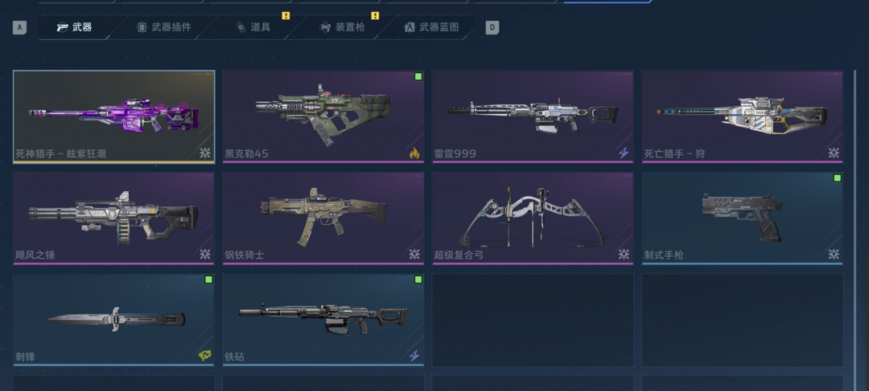Click the star icon on 制式手枪 card

pos(834,255)
